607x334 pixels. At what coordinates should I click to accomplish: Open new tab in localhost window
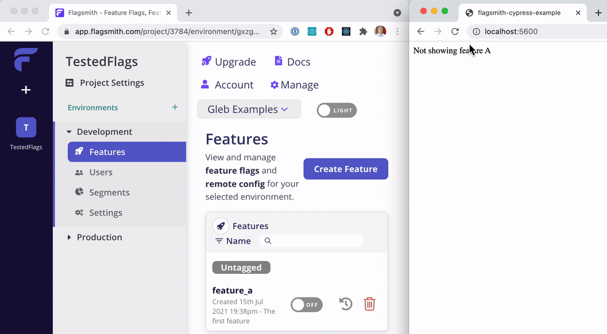click(x=598, y=13)
